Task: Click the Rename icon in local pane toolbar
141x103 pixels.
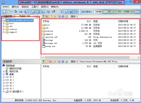Action: click(54, 62)
